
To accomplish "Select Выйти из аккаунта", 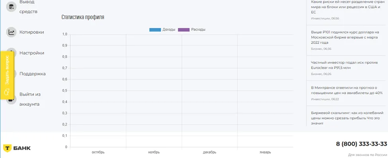I will pyautogui.click(x=30, y=99).
